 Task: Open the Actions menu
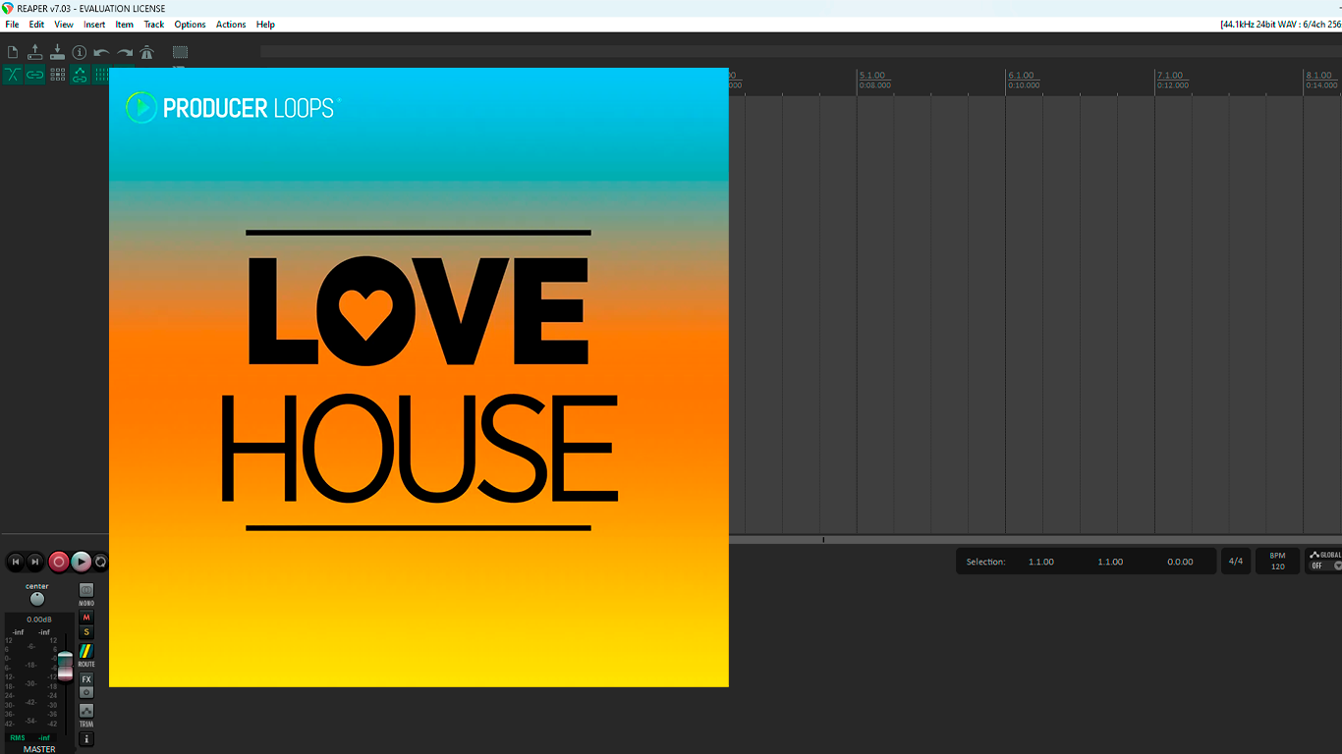tap(231, 25)
